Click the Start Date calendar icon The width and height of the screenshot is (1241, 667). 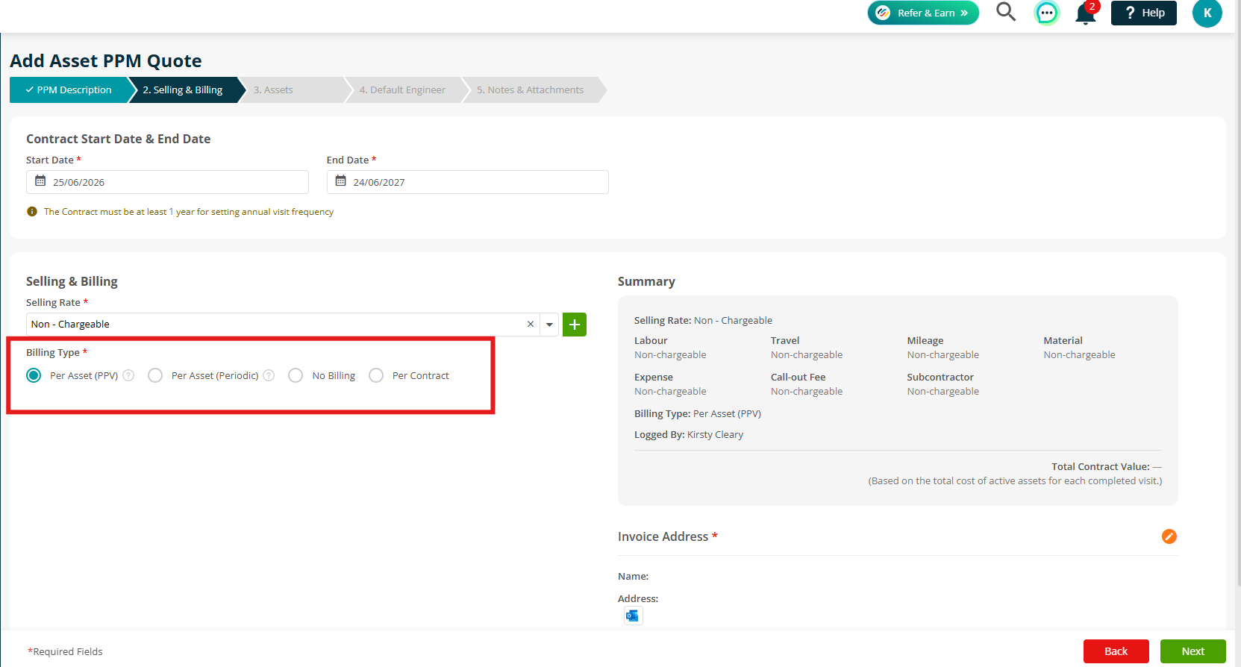pos(40,181)
